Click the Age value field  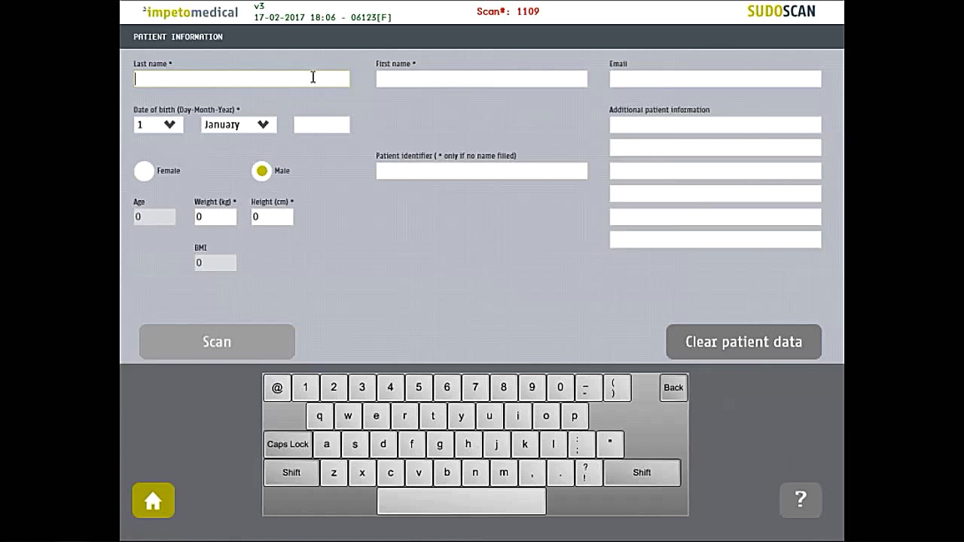pos(154,217)
